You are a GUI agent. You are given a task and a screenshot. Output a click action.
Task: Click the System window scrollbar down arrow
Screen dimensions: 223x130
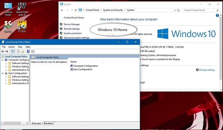tap(221, 90)
